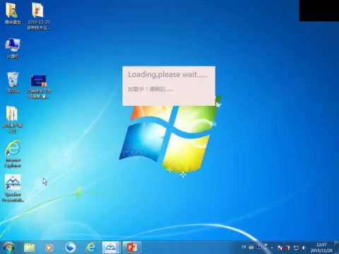Image resolution: width=339 pixels, height=254 pixels.
Task: Select the top-left desktop folder
Action: [x=13, y=13]
